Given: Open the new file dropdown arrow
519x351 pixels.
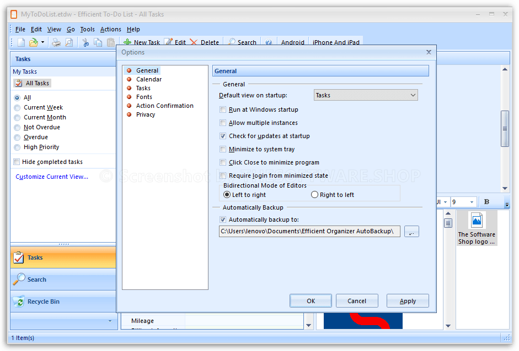Looking at the screenshot, I should click(43, 42).
